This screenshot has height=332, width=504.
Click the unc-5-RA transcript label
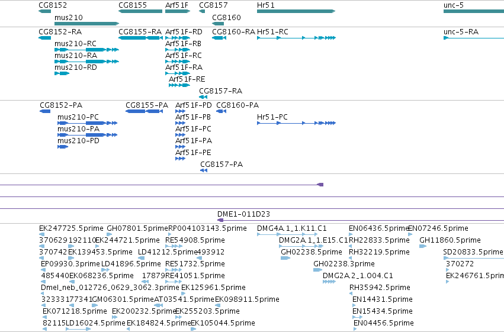(461, 32)
